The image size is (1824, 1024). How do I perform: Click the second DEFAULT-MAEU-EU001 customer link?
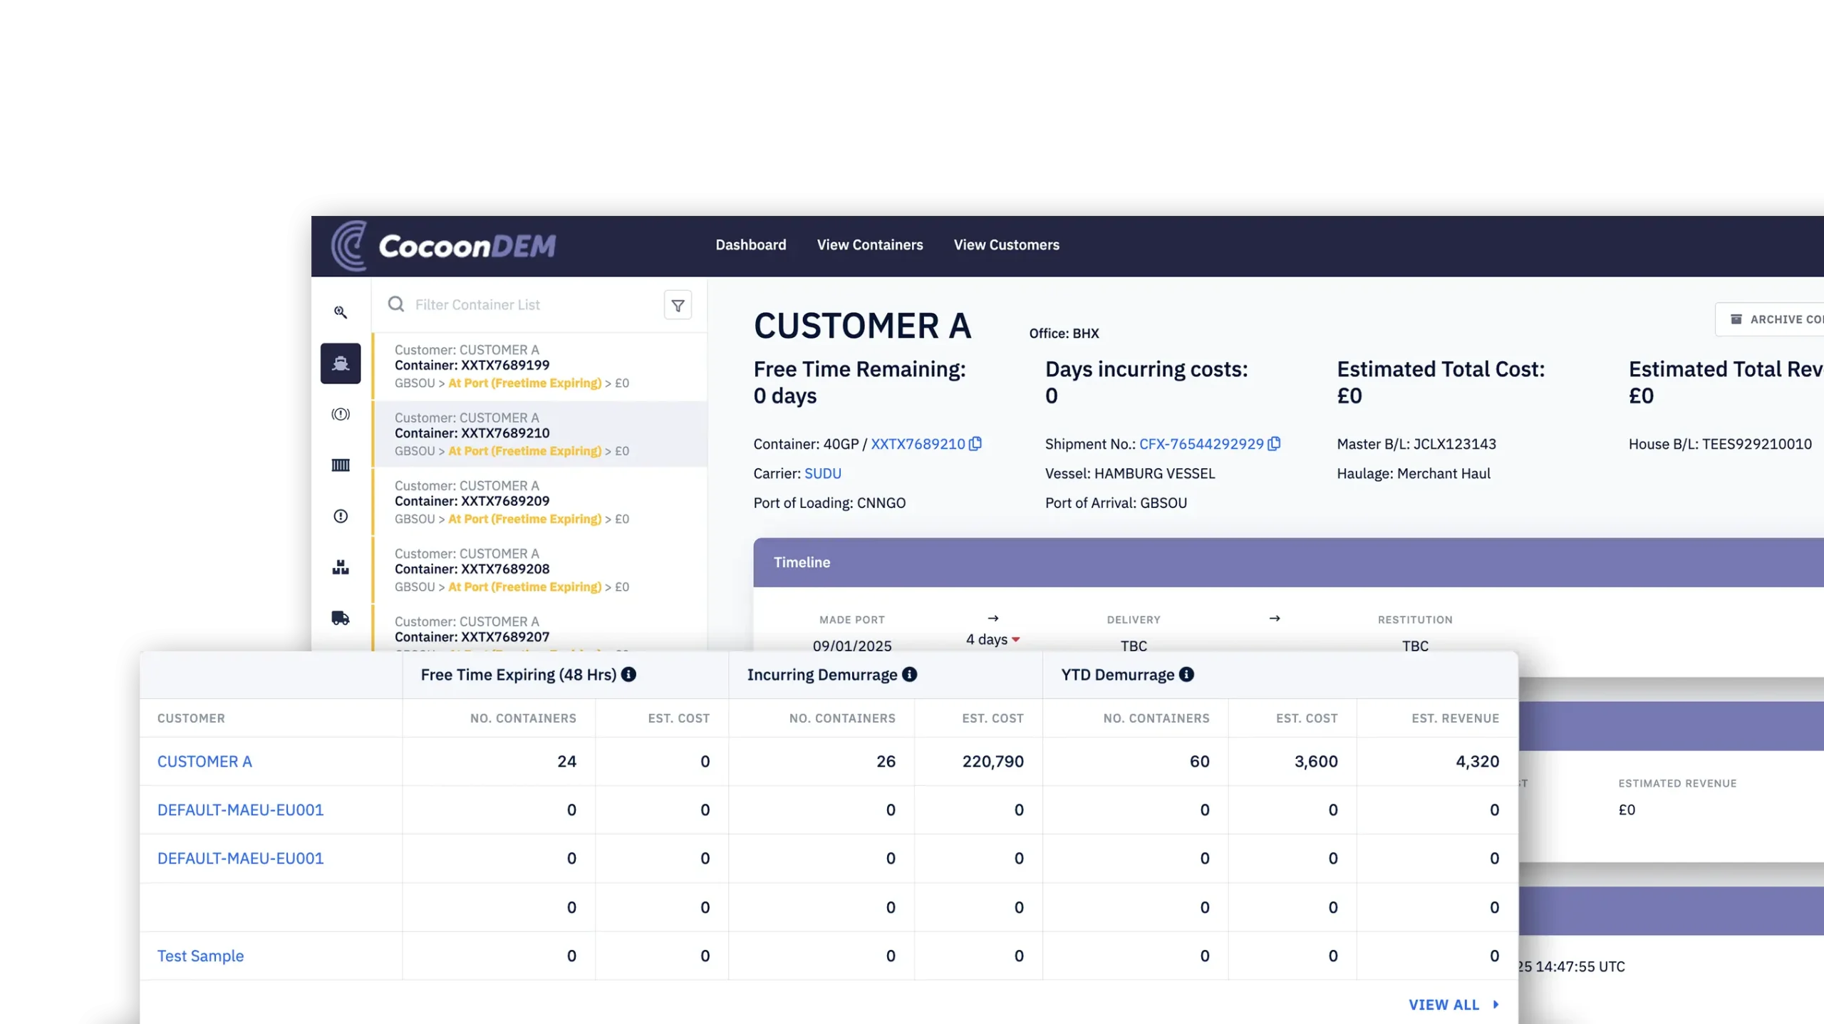(240, 858)
